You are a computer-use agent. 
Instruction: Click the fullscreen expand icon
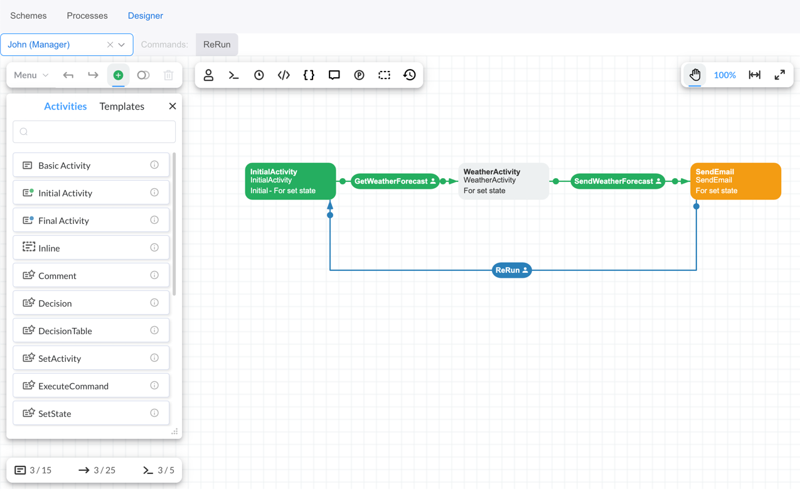779,75
